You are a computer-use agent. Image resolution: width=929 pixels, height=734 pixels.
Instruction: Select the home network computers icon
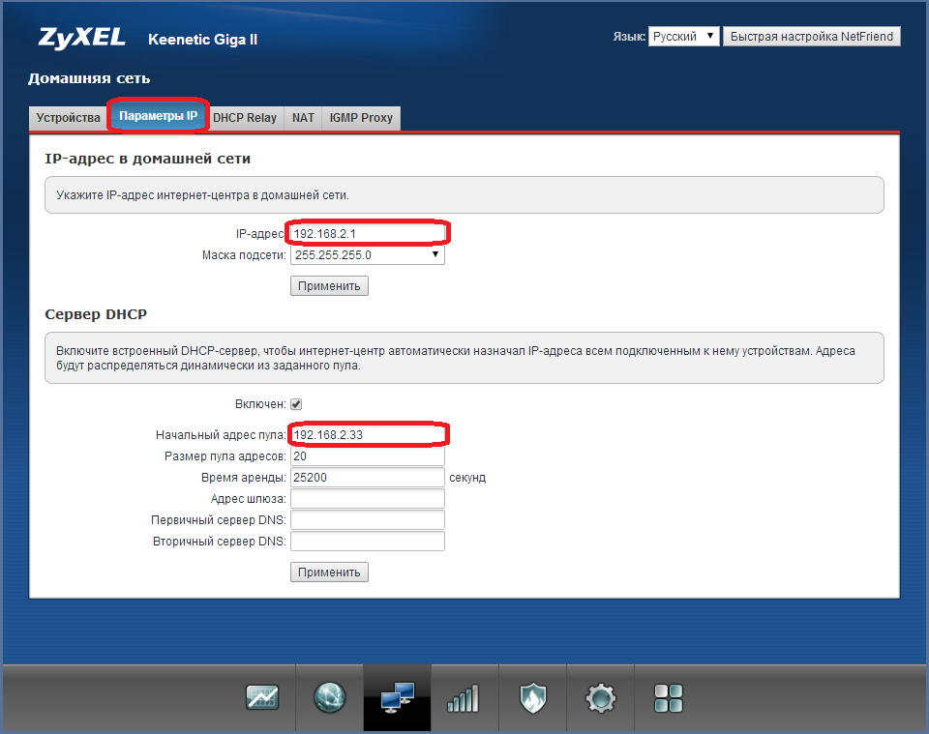click(x=397, y=697)
